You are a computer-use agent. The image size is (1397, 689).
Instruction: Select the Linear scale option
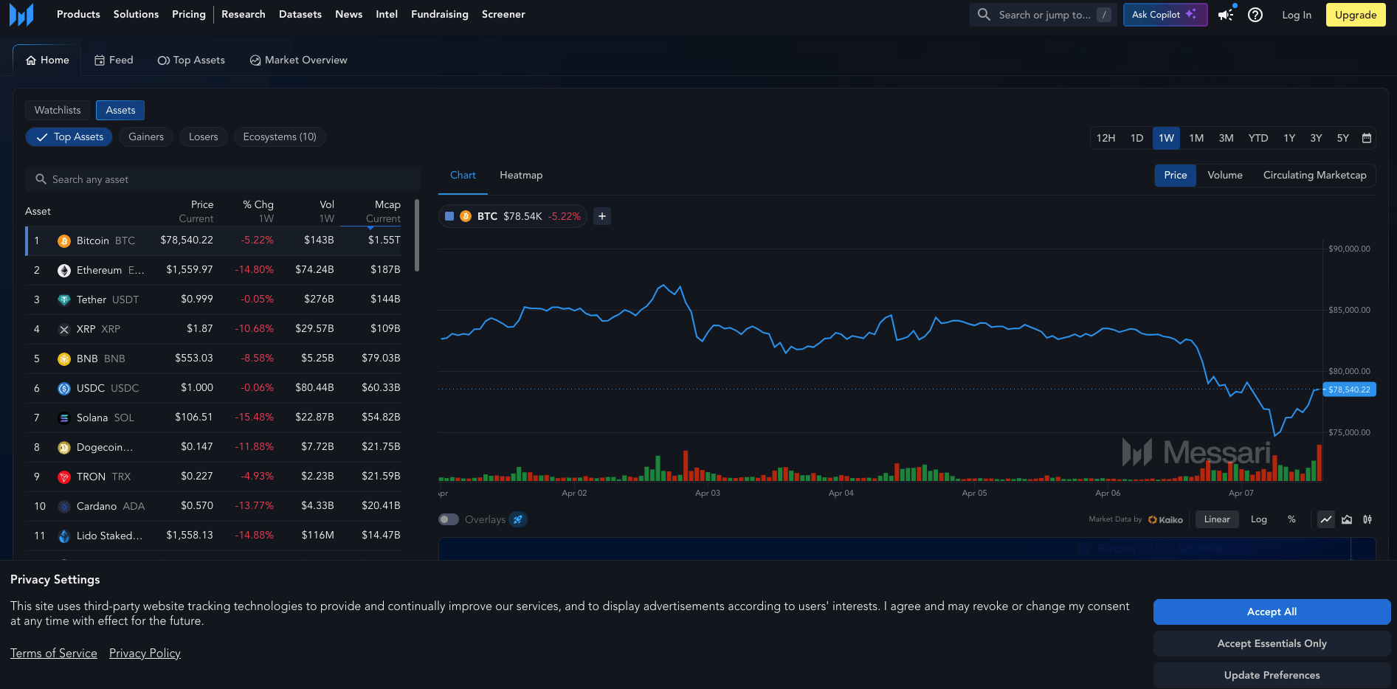(1217, 519)
